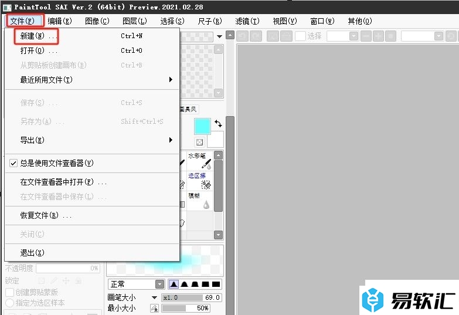This screenshot has width=459, height=315.
Task: Click the canvas vertical scroll-up arrow
Action: tap(230, 35)
